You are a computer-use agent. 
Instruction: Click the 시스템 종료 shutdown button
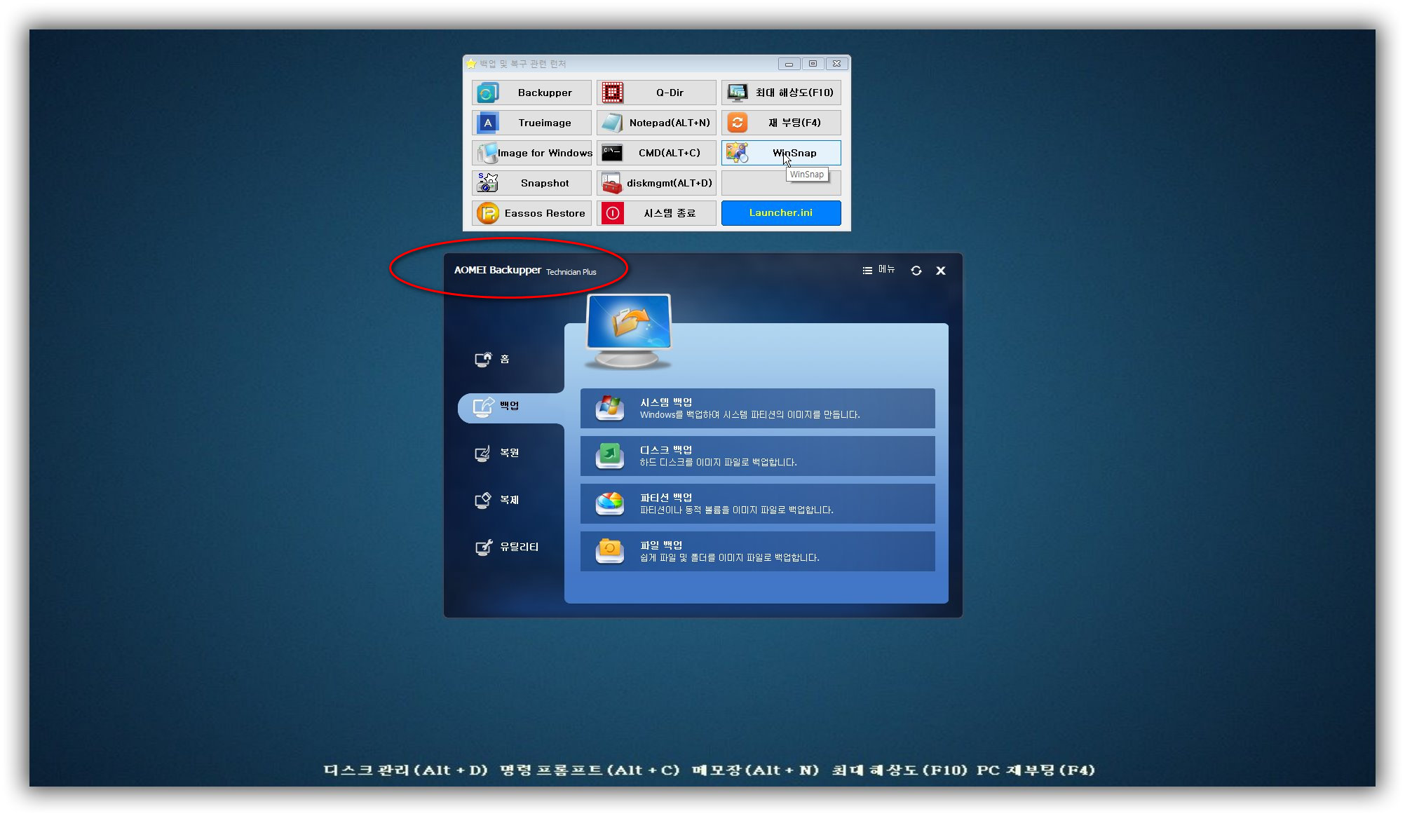tap(656, 213)
